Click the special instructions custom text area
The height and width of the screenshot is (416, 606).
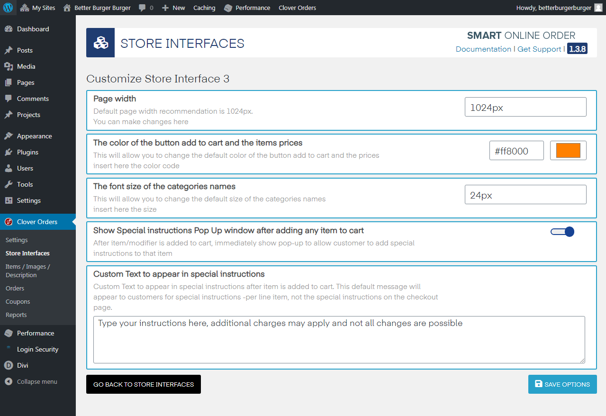click(x=339, y=340)
